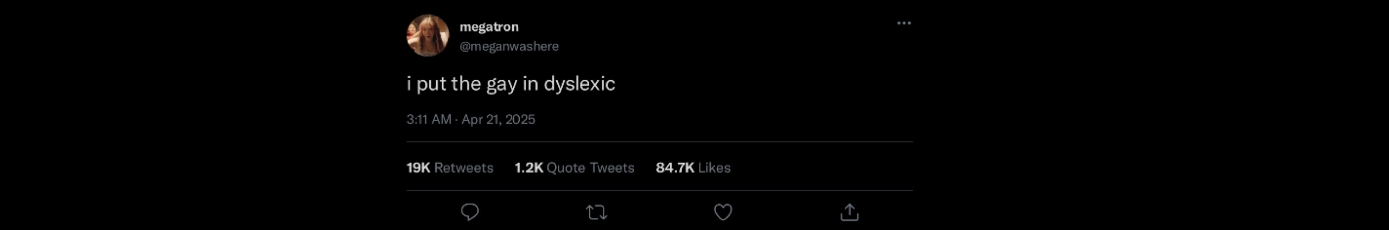Show the Likes label list
The height and width of the screenshot is (230, 1389).
coord(714,168)
